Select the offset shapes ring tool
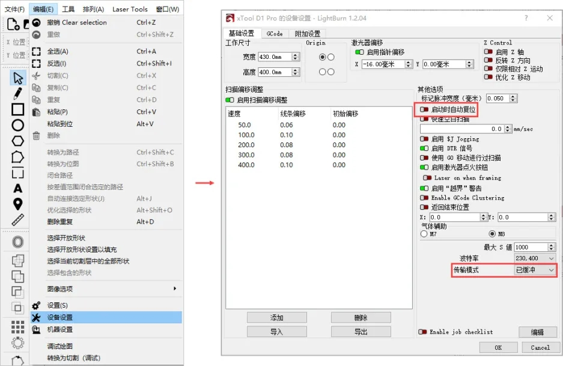Screen dimensions: 563x366 click(x=17, y=242)
